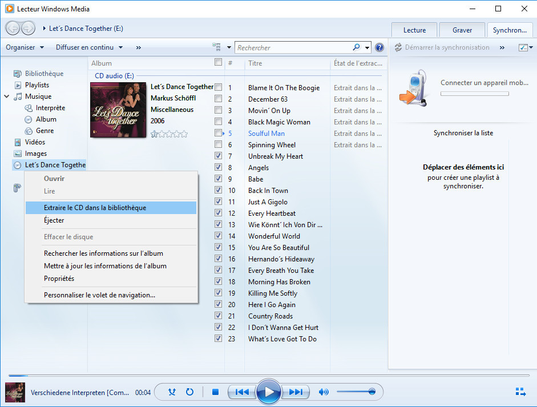
Task: Click Démarrer la synchronisation button
Action: (442, 47)
